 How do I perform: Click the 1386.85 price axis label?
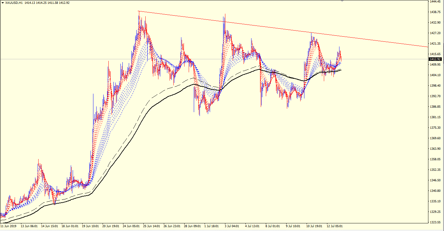pyautogui.click(x=435, y=107)
